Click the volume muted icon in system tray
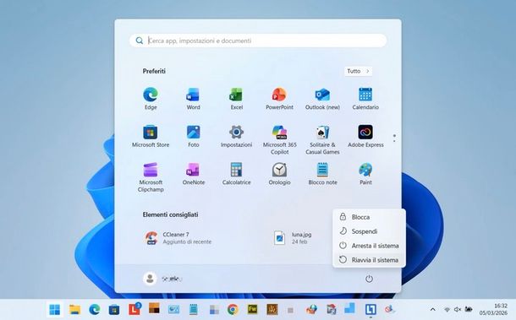 coord(457,309)
